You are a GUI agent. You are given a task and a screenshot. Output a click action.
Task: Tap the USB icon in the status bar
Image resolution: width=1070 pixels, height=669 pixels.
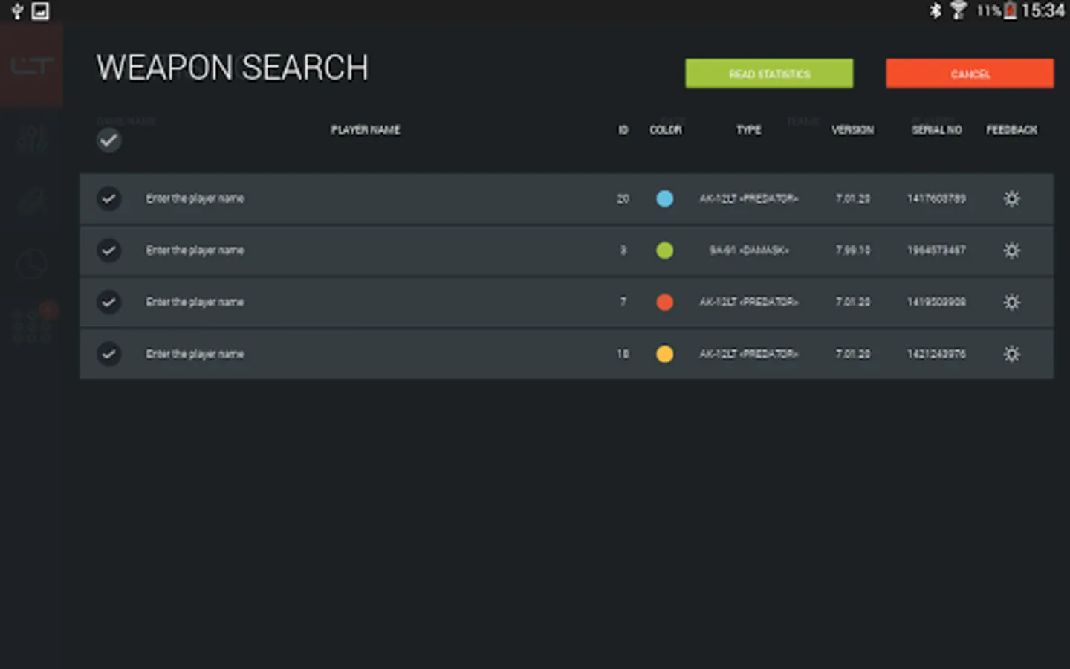(x=16, y=11)
